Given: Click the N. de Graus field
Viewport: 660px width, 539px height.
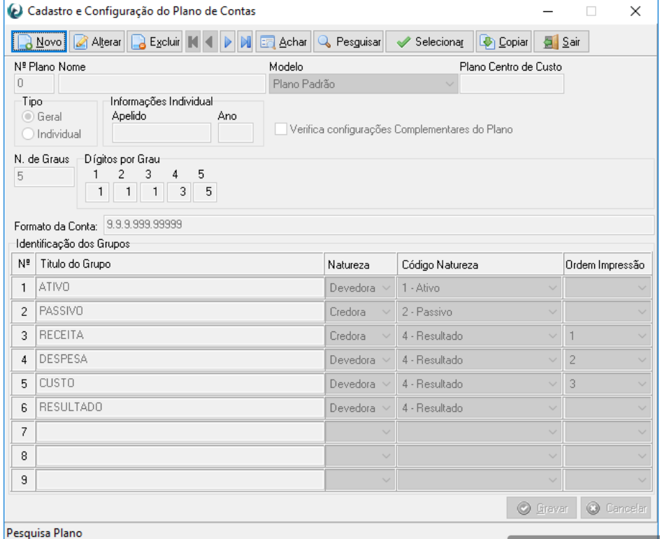Looking at the screenshot, I should pos(44,176).
